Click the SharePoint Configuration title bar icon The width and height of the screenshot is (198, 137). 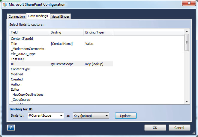[5, 4]
